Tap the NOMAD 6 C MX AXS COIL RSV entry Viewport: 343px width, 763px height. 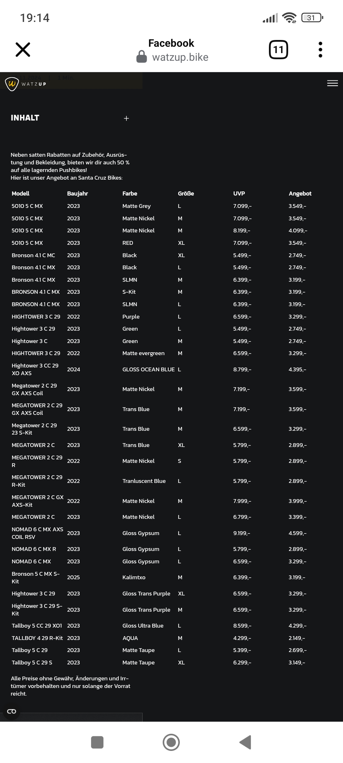tap(37, 533)
